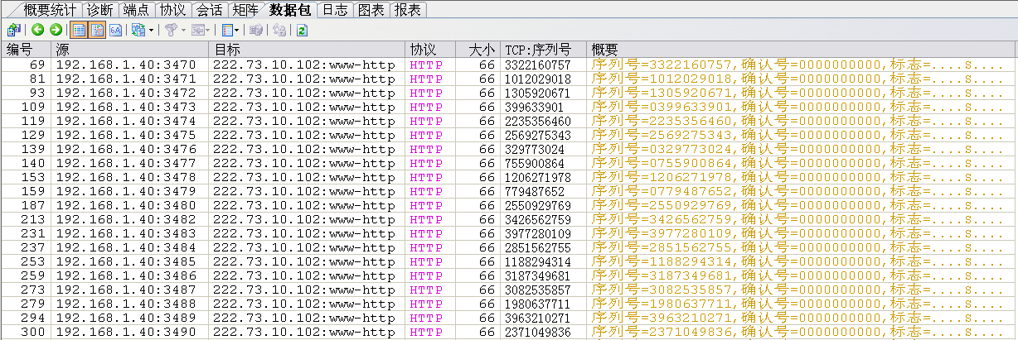The width and height of the screenshot is (1018, 340).
Task: Click source 192.168.1.40:3489
Action: click(x=126, y=318)
